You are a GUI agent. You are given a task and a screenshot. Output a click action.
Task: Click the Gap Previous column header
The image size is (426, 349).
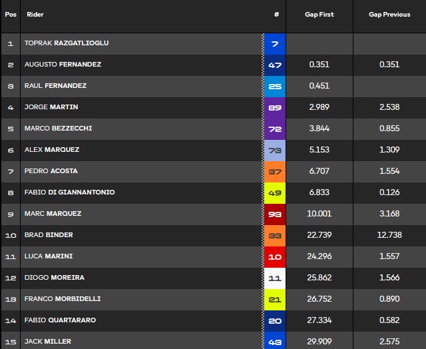click(389, 15)
